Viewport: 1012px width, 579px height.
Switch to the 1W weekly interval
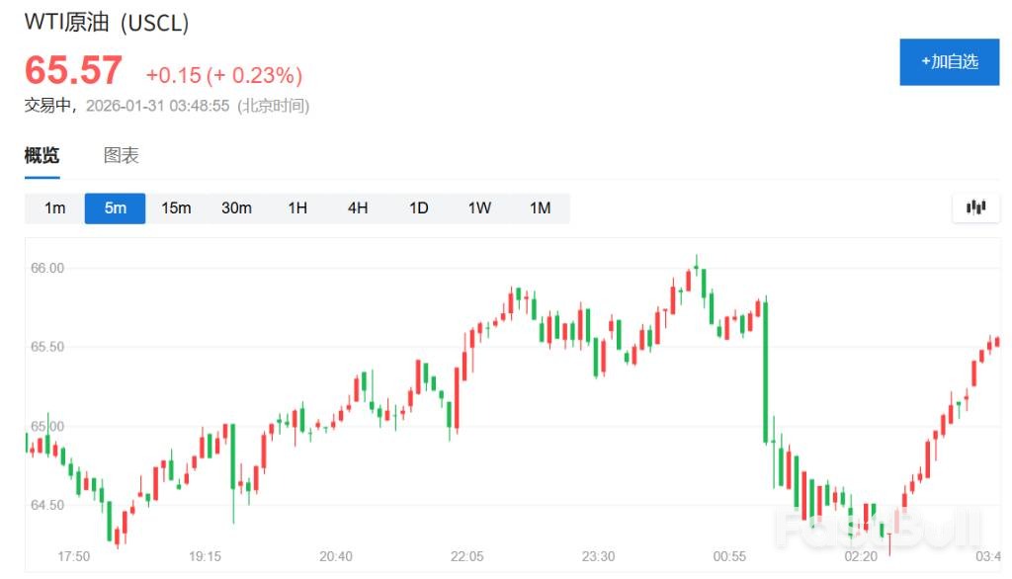(479, 207)
